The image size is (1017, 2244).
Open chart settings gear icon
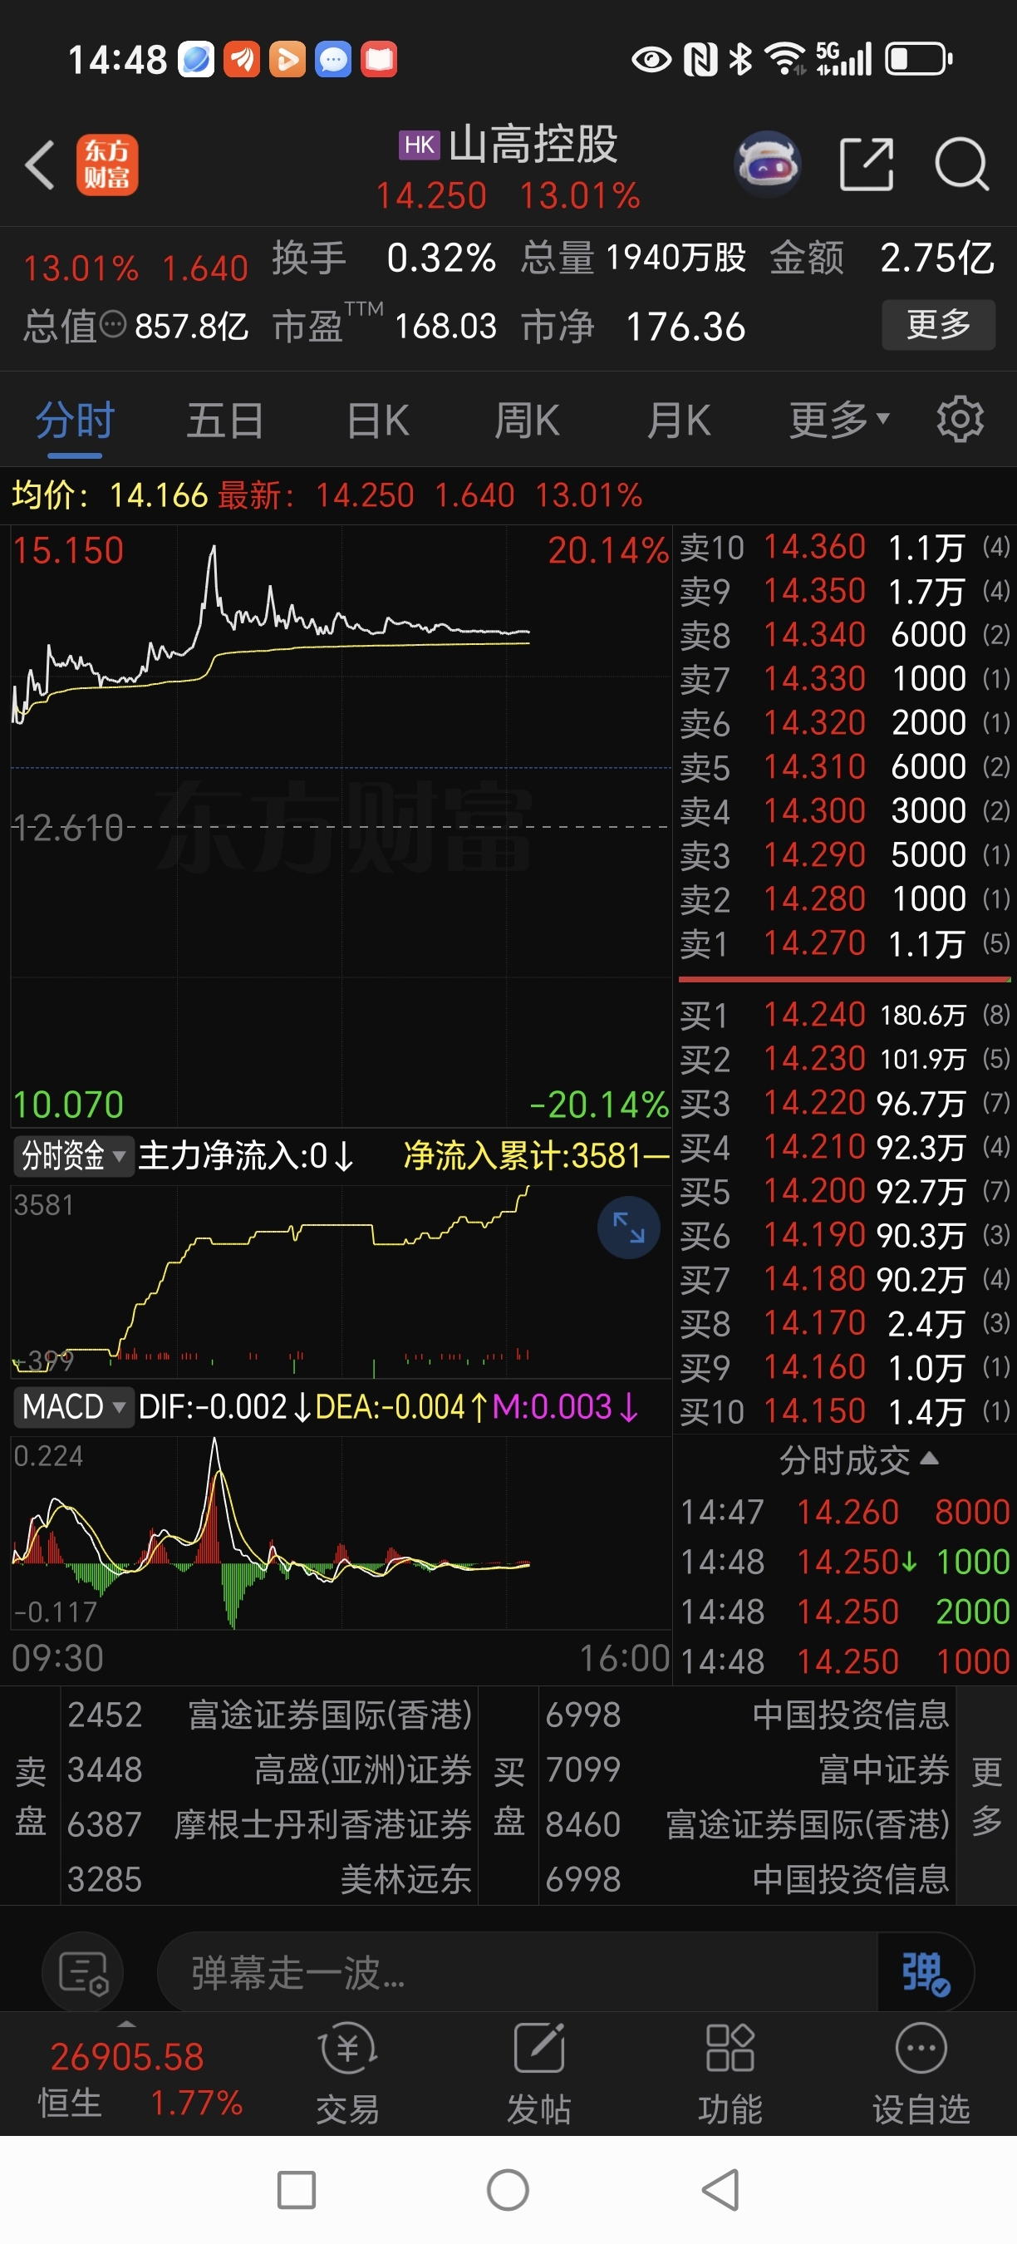[x=960, y=419]
